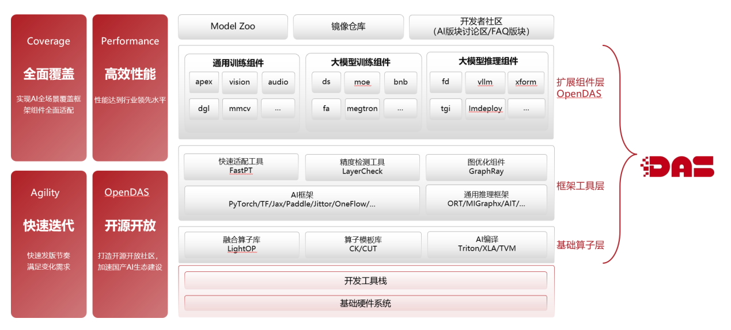Open the FastPT 快速适配工具 box
Image resolution: width=731 pixels, height=330 pixels.
point(241,166)
